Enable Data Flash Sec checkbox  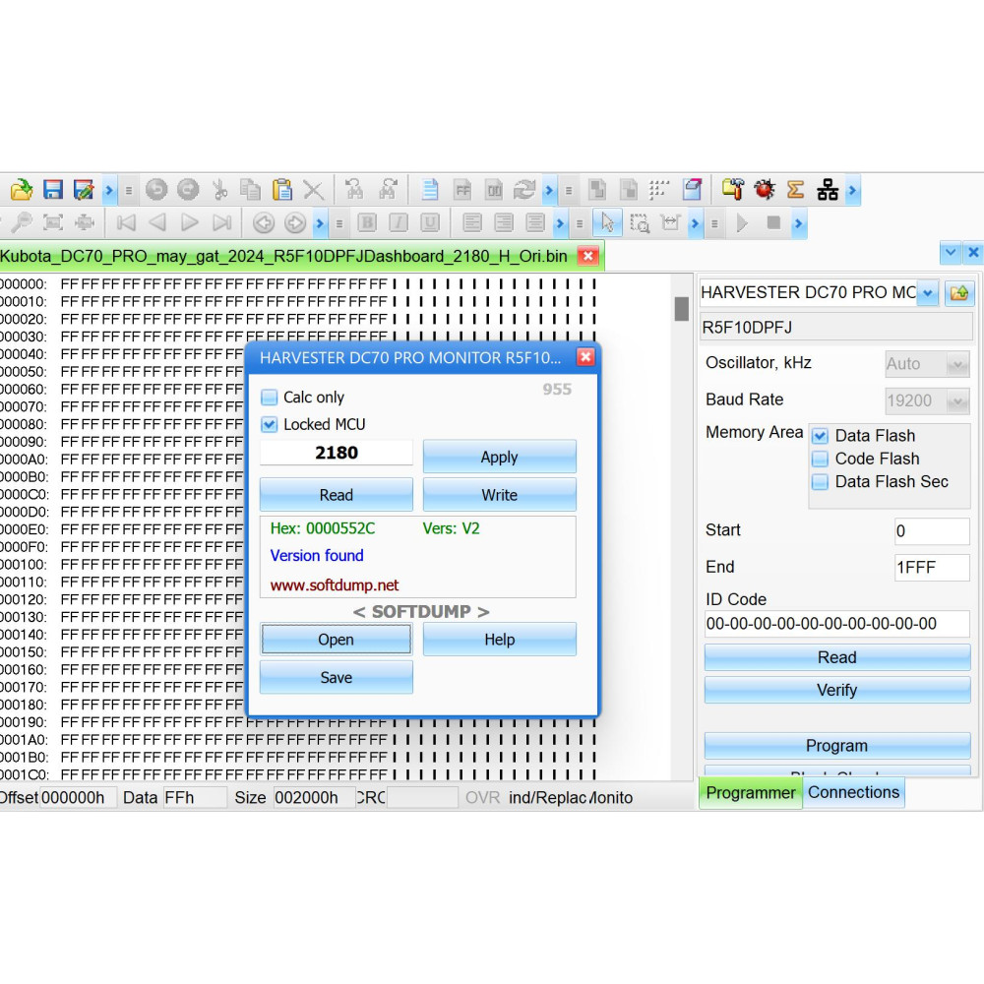(820, 481)
